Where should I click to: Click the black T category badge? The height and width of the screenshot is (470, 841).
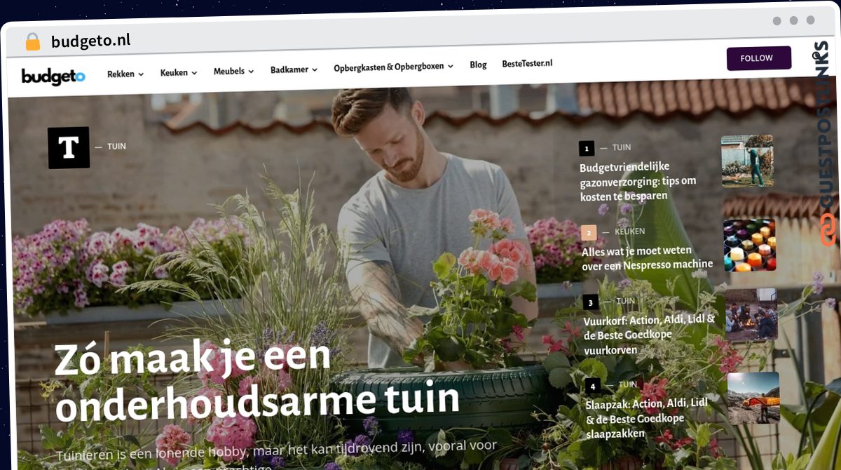[x=69, y=147]
